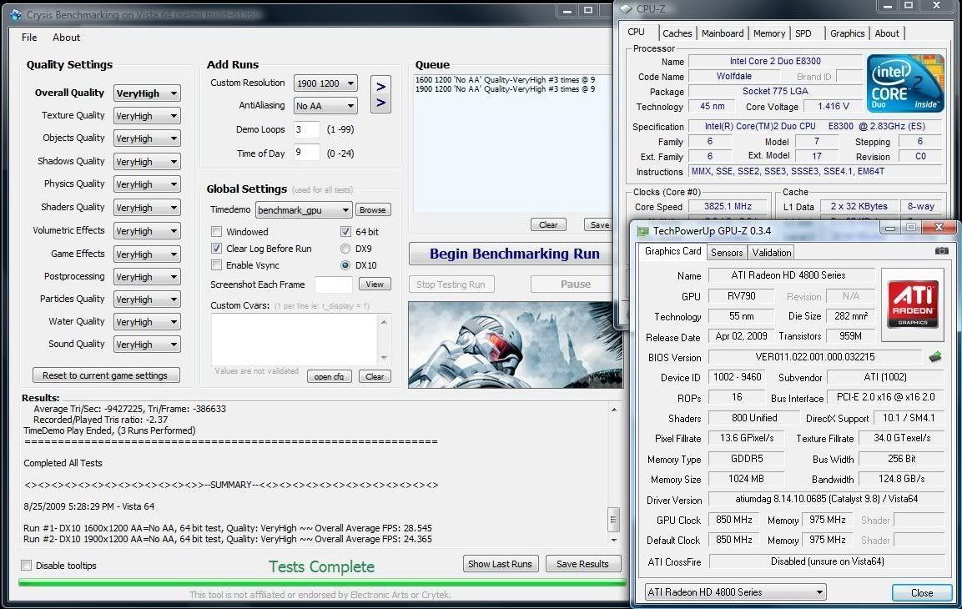This screenshot has width=962, height=609.
Task: Click the Crysis Benchmarking title bar icon
Action: pyautogui.click(x=15, y=14)
